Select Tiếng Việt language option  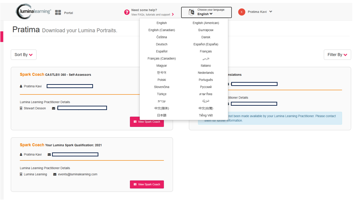coord(206,115)
